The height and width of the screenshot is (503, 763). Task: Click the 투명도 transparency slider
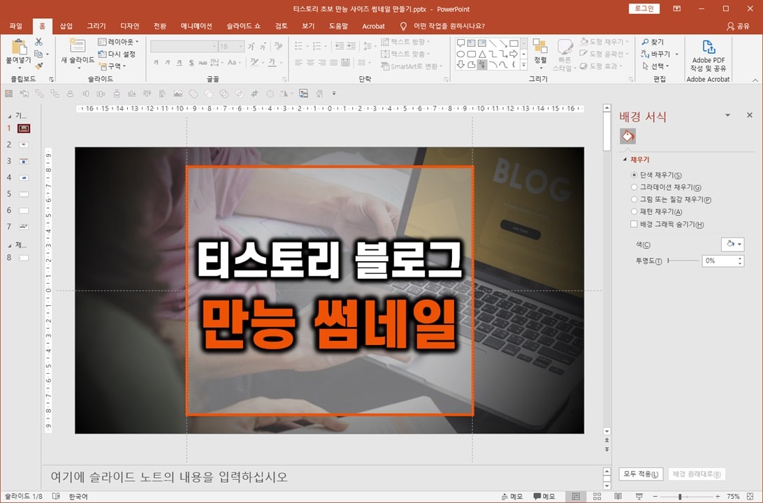[682, 261]
